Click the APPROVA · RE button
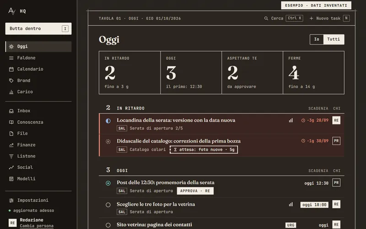The width and height of the screenshot is (366, 229). [195, 191]
